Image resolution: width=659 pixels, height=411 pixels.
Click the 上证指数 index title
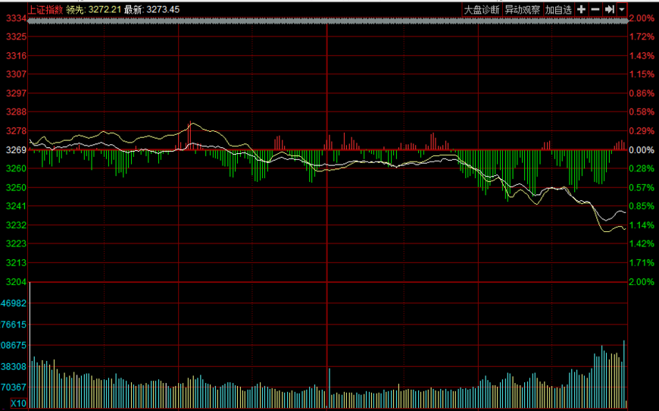pos(45,9)
